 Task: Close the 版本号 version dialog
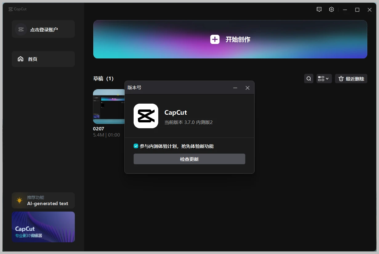click(x=247, y=88)
